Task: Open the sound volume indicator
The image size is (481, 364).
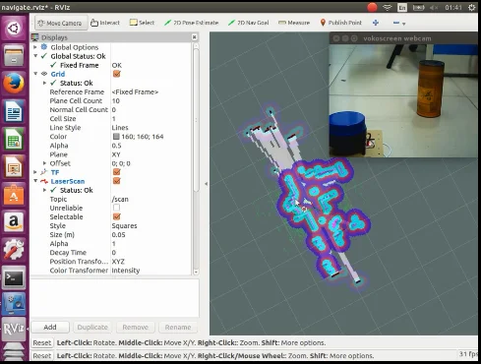Action: pos(434,7)
